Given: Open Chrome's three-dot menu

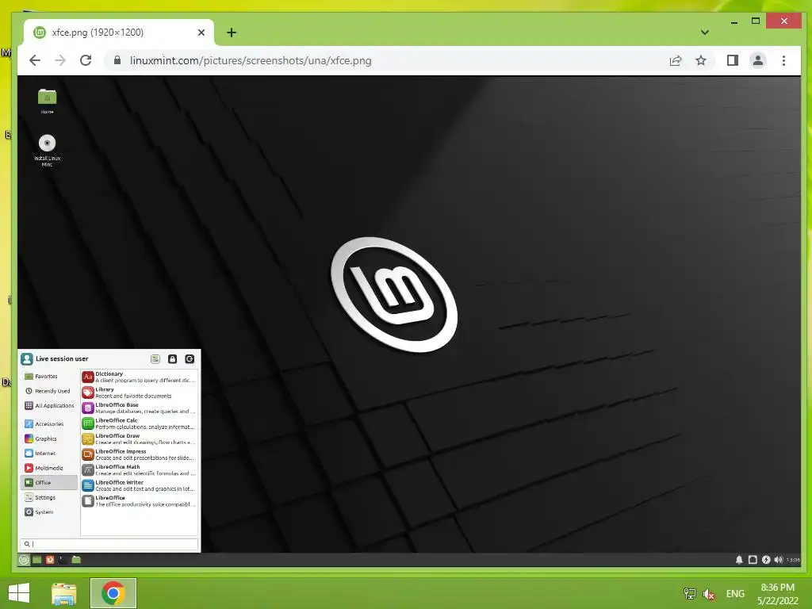Looking at the screenshot, I should tap(783, 60).
